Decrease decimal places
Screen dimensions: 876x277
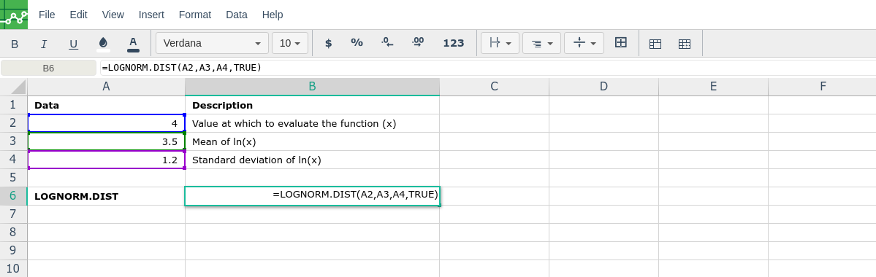[x=387, y=43]
